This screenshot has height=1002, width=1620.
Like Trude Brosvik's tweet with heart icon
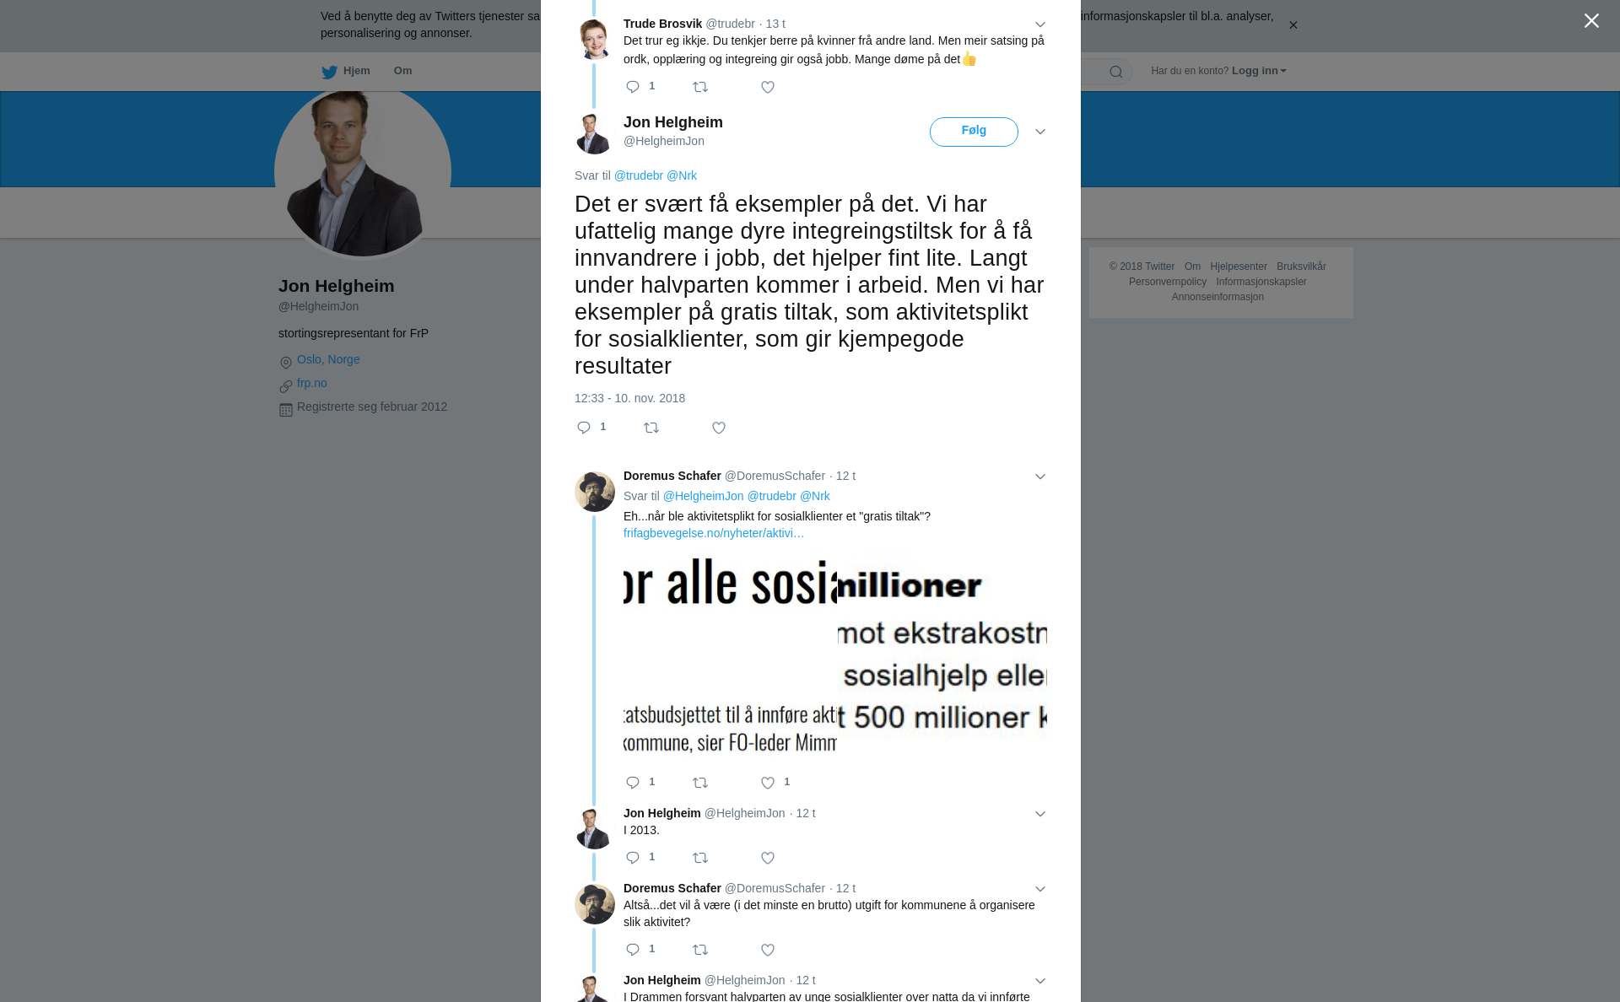[x=767, y=87]
